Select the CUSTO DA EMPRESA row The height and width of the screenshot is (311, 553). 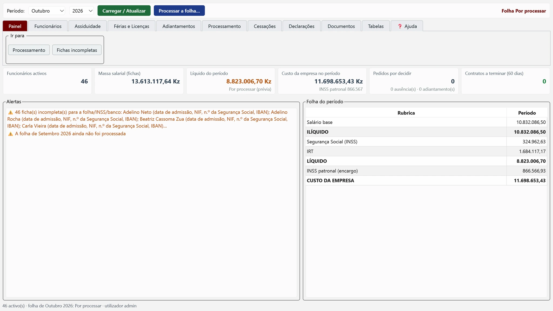point(426,181)
